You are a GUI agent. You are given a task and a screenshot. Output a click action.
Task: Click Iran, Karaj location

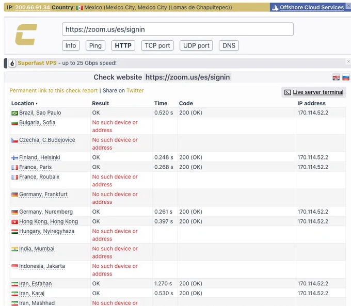pos(32,294)
